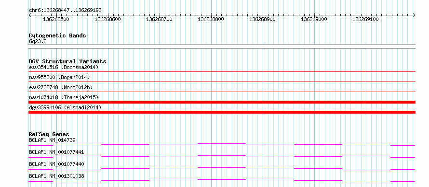429x187 pixels.
Task: Open variant dgv3399n106 (Alsmadi2014) label
Action: click(65, 107)
